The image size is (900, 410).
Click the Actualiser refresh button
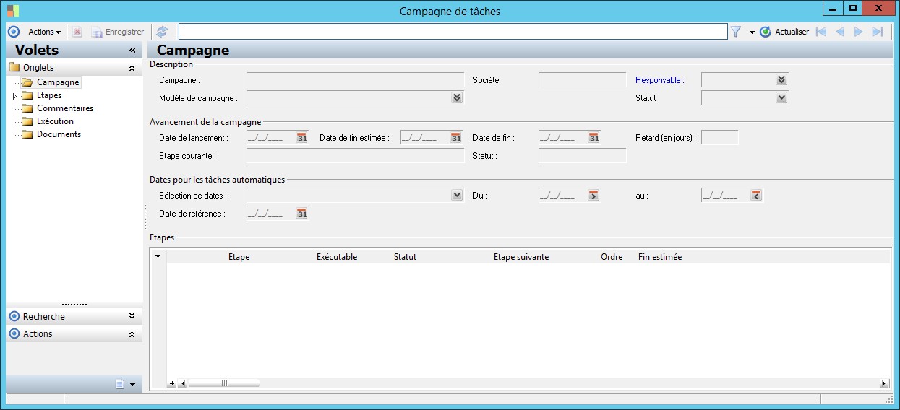click(784, 32)
